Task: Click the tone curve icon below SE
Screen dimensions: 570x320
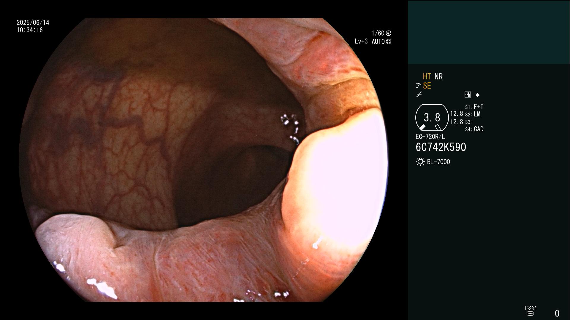Action: click(419, 95)
